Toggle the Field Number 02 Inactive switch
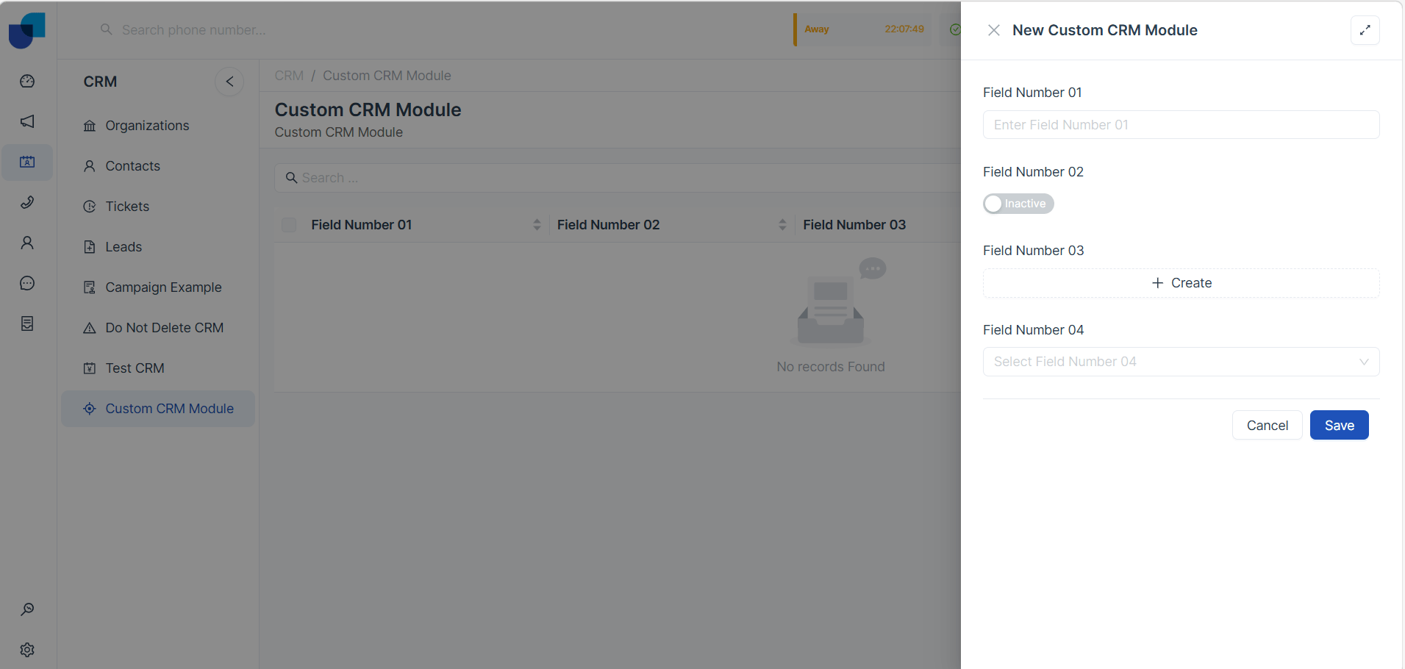 tap(1018, 204)
